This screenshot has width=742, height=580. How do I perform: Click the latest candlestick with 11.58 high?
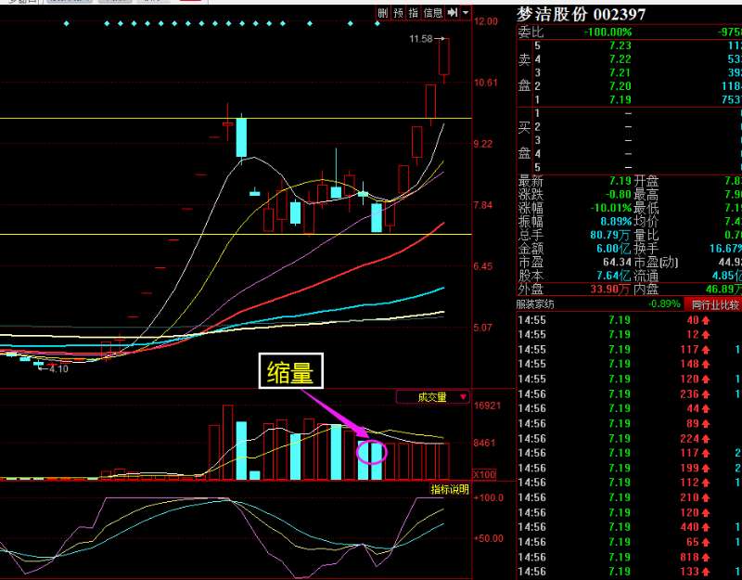[x=444, y=59]
